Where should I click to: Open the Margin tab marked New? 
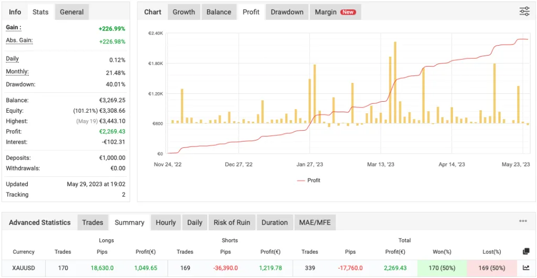[335, 12]
